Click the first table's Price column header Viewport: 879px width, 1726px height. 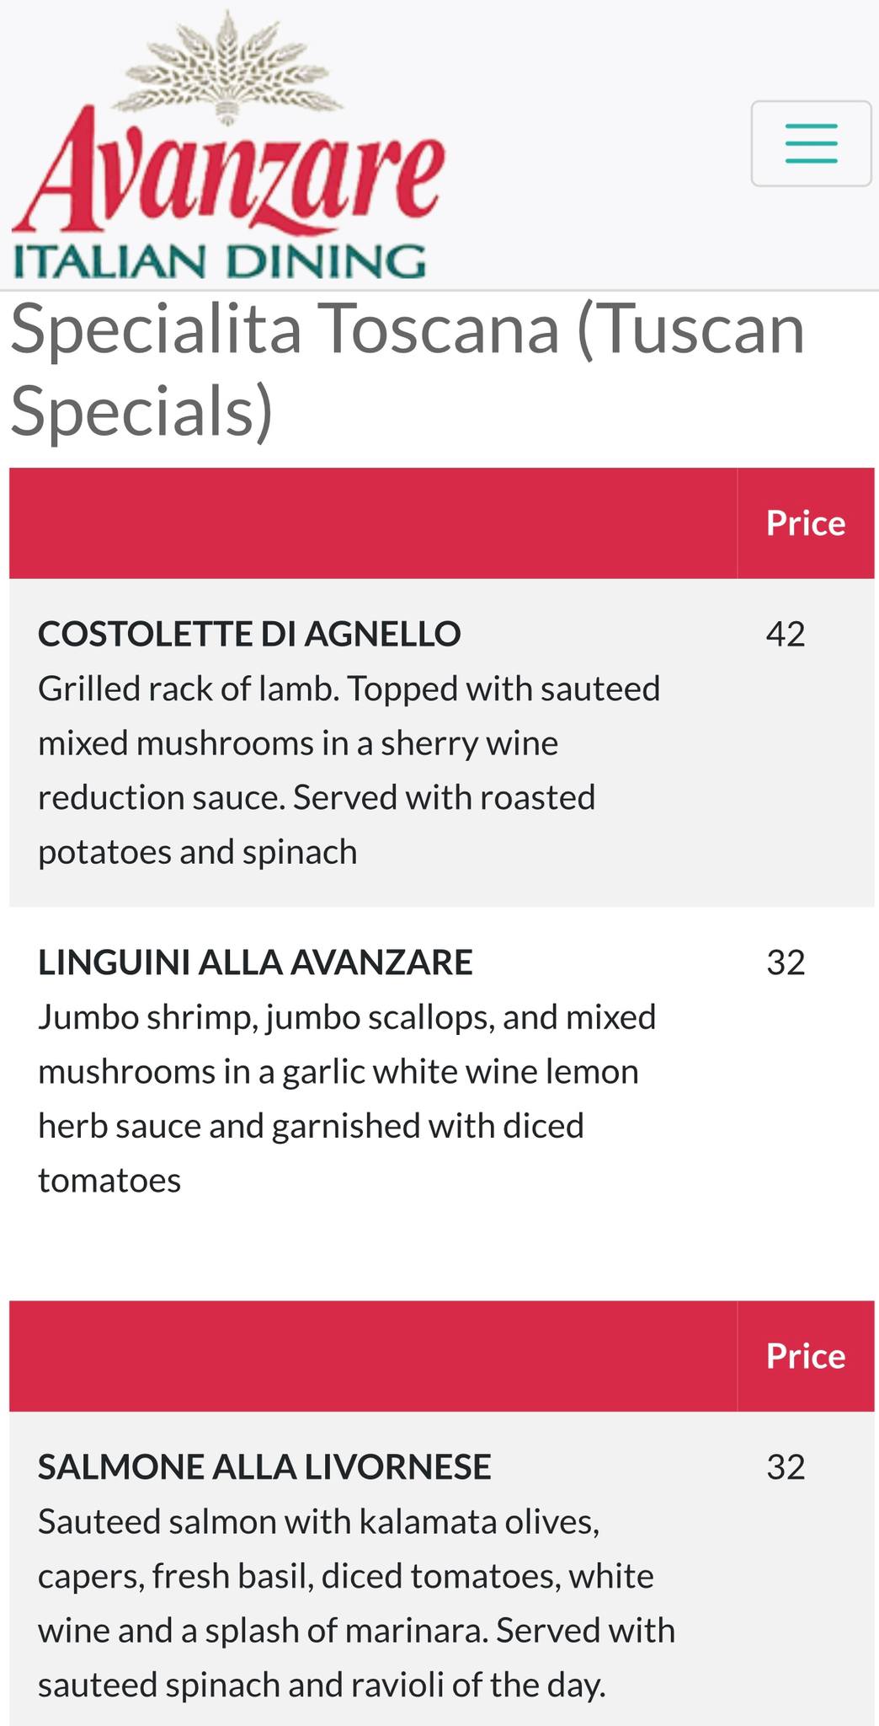point(805,523)
